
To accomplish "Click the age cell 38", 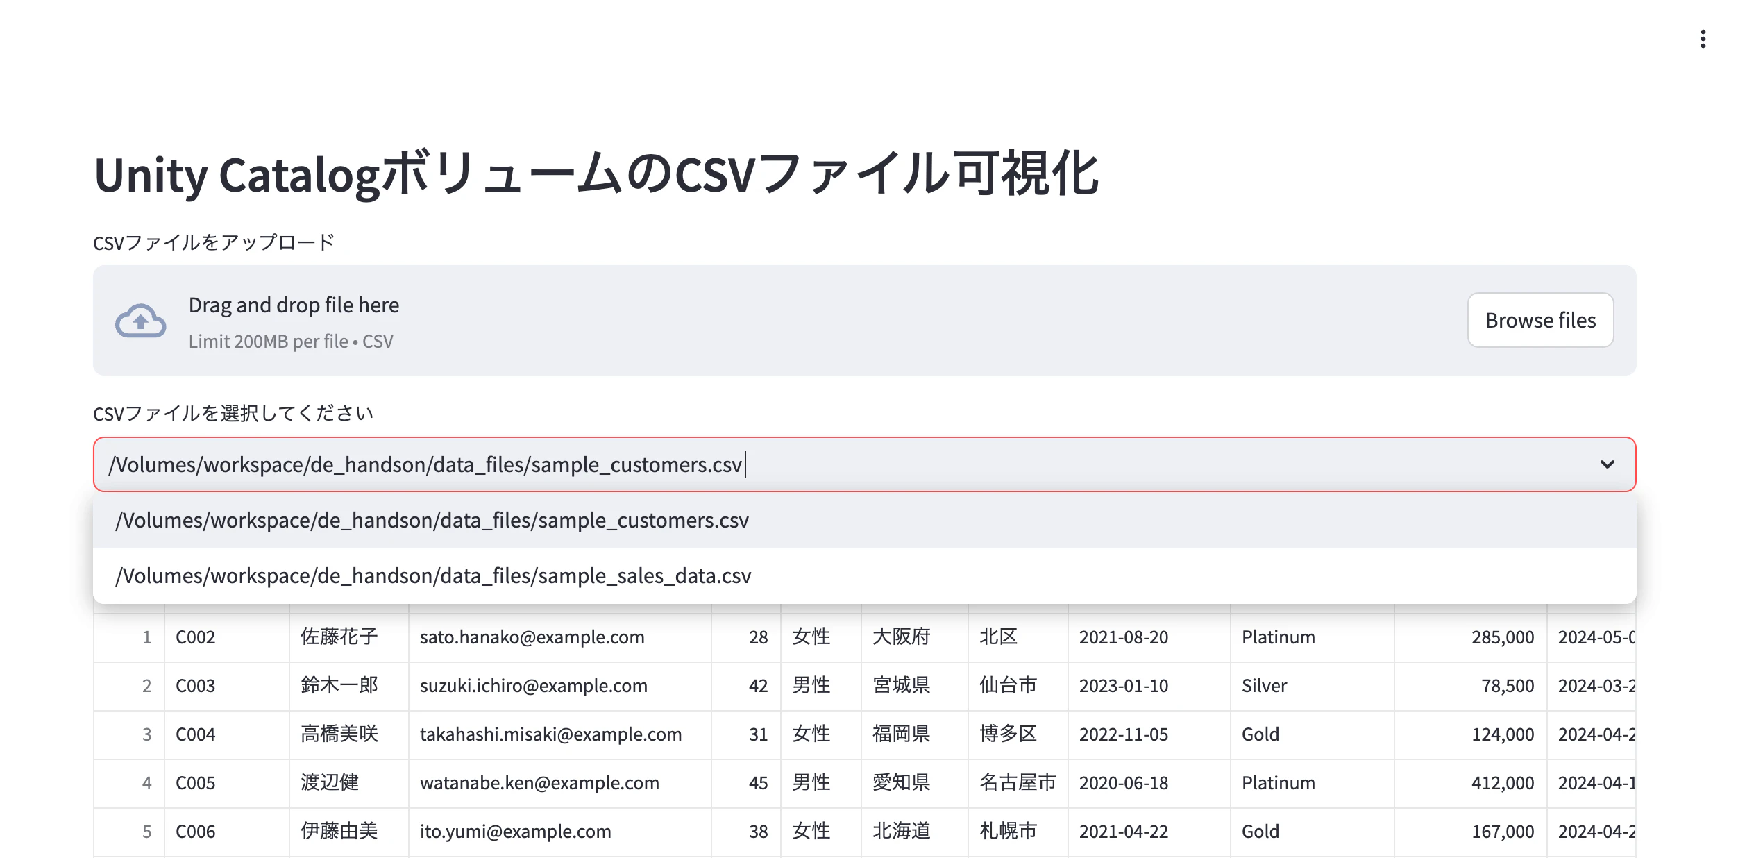I will (x=746, y=832).
